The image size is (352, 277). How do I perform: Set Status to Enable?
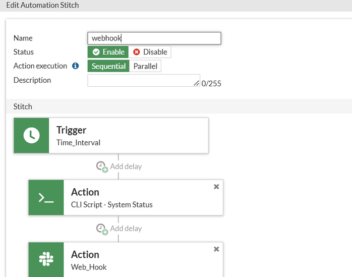[x=108, y=52]
